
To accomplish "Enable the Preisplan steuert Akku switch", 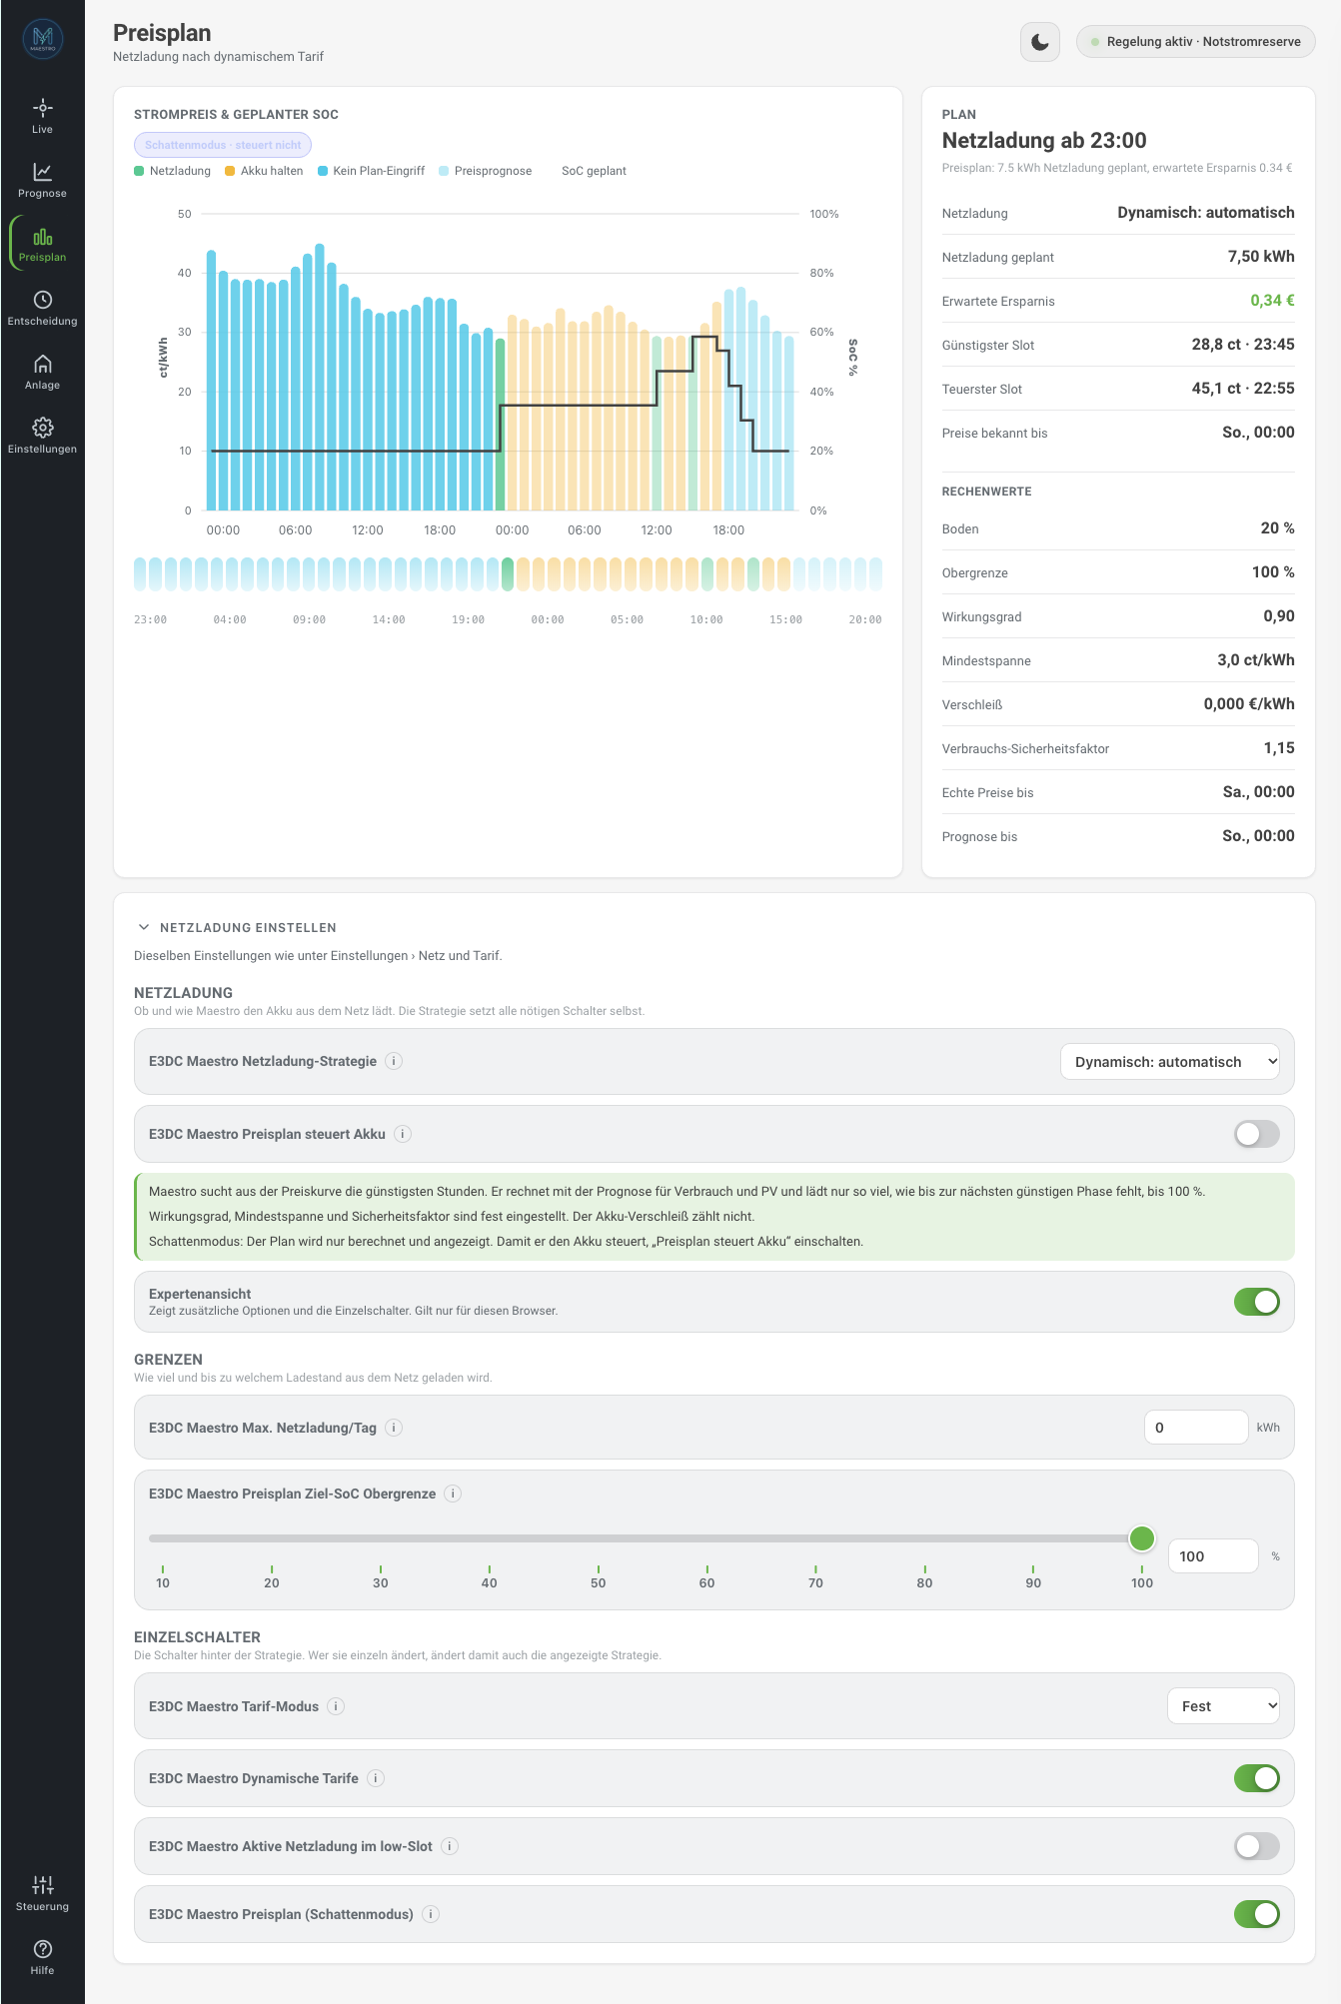I will click(x=1256, y=1134).
